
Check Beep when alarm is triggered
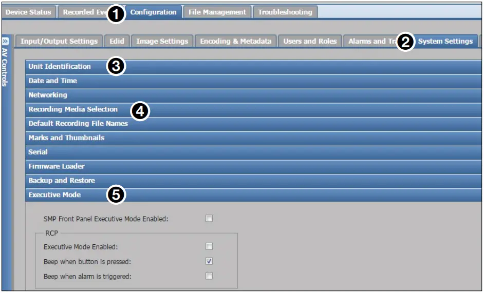tap(209, 276)
